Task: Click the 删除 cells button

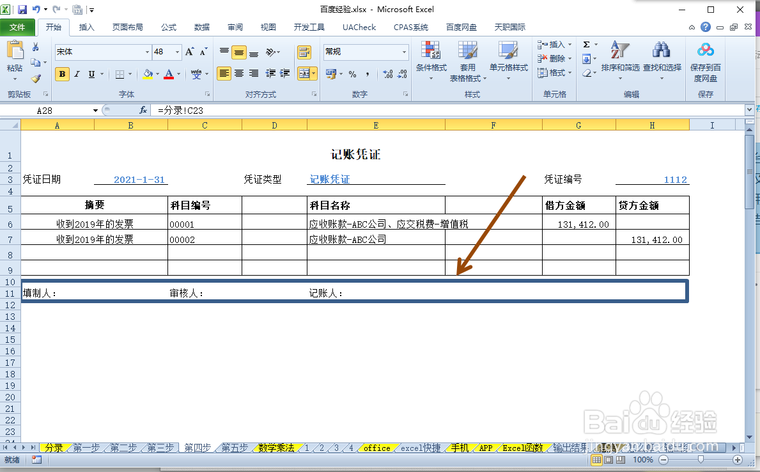Action: tap(555, 59)
